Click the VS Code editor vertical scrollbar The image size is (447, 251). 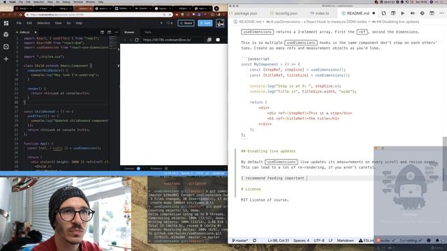tap(444, 164)
